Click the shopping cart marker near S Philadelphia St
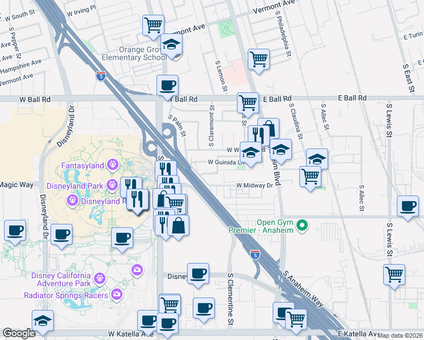424x340 pixels. (x=259, y=61)
